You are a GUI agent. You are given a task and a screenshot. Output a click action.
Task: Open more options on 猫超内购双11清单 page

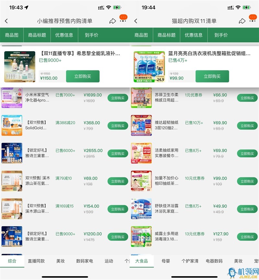pos(253,21)
